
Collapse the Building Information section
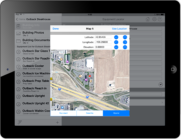(x=64, y=25)
